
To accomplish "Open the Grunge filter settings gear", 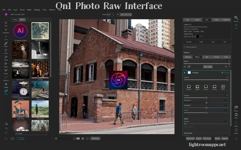I will [x=223, y=73].
